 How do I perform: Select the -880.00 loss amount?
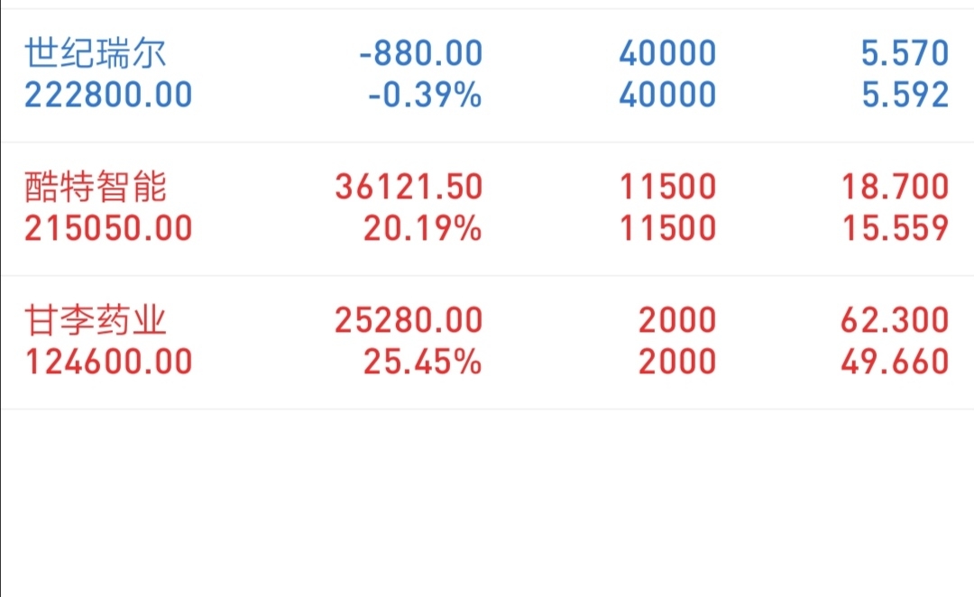(x=420, y=53)
